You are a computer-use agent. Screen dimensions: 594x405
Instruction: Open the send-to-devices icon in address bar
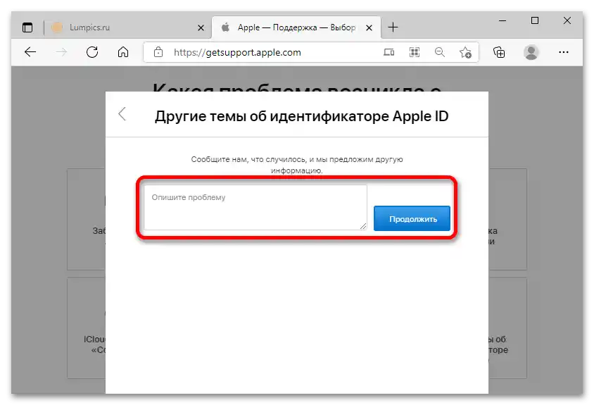pos(388,52)
